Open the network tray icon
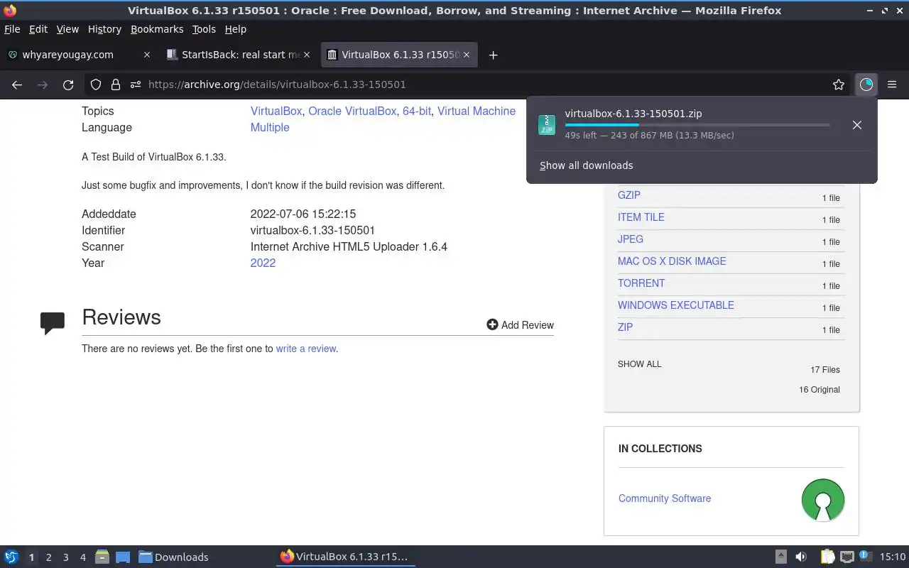The height and width of the screenshot is (568, 909). click(x=847, y=557)
